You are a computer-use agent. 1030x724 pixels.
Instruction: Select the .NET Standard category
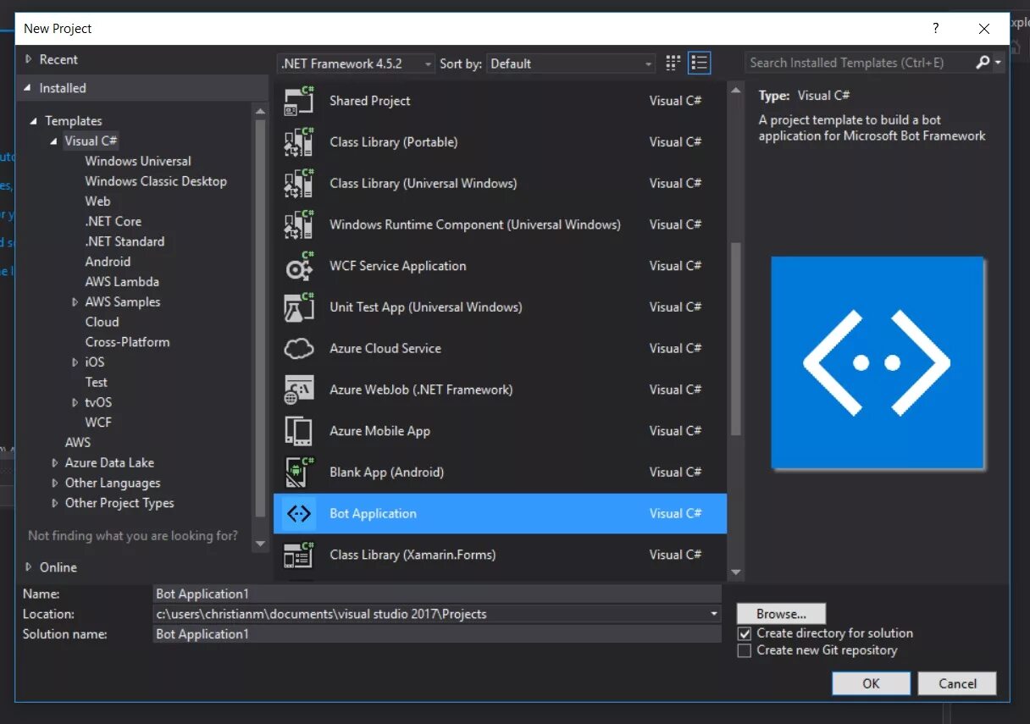125,241
